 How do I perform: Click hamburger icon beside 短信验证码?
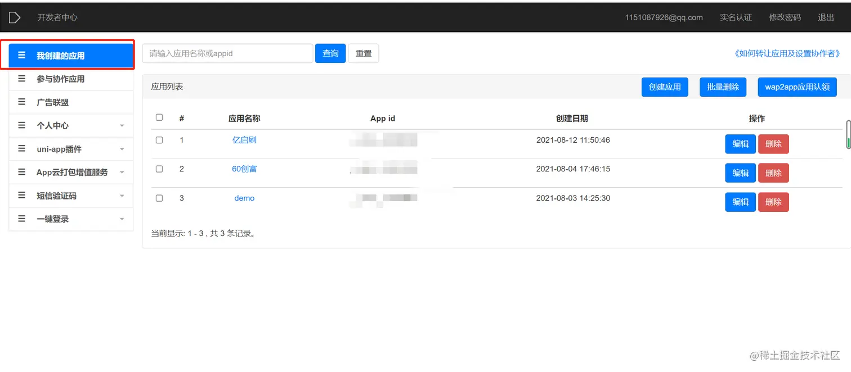click(x=22, y=196)
